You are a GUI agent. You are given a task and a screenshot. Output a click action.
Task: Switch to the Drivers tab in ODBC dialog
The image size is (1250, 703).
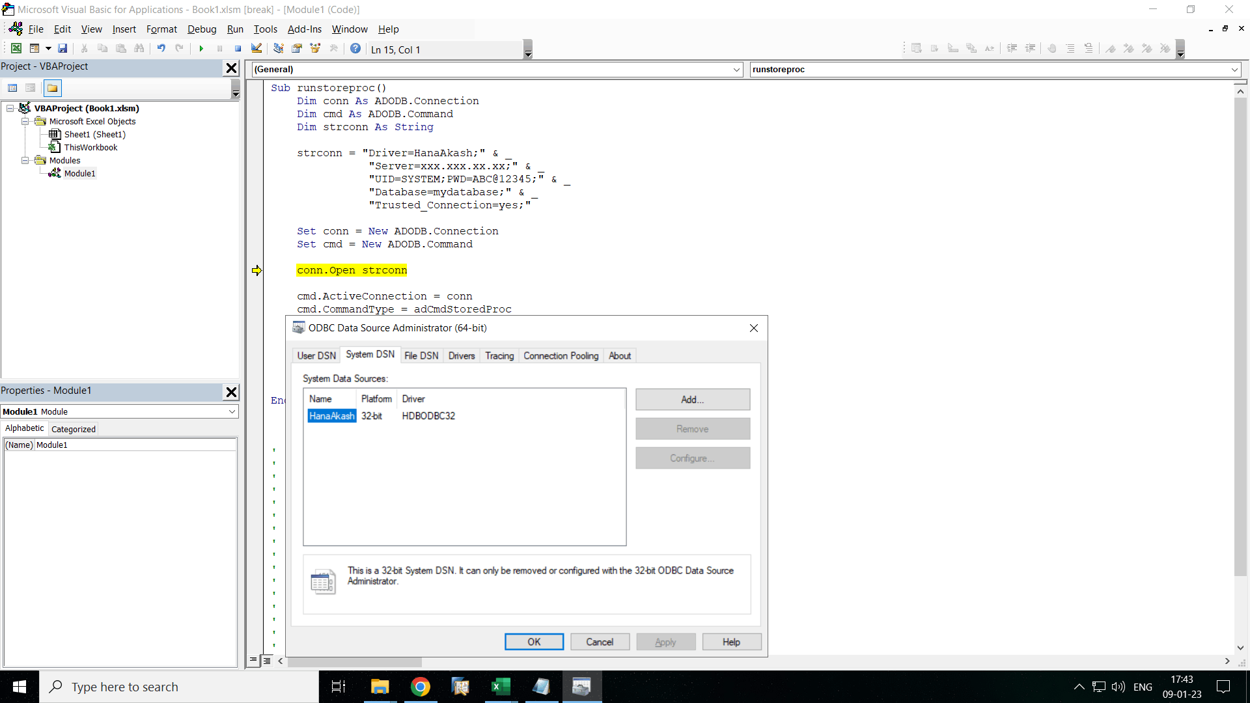(462, 356)
